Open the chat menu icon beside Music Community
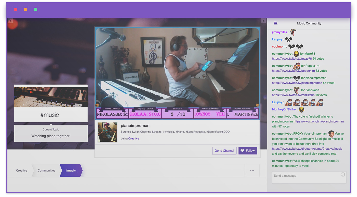 [x=275, y=23]
